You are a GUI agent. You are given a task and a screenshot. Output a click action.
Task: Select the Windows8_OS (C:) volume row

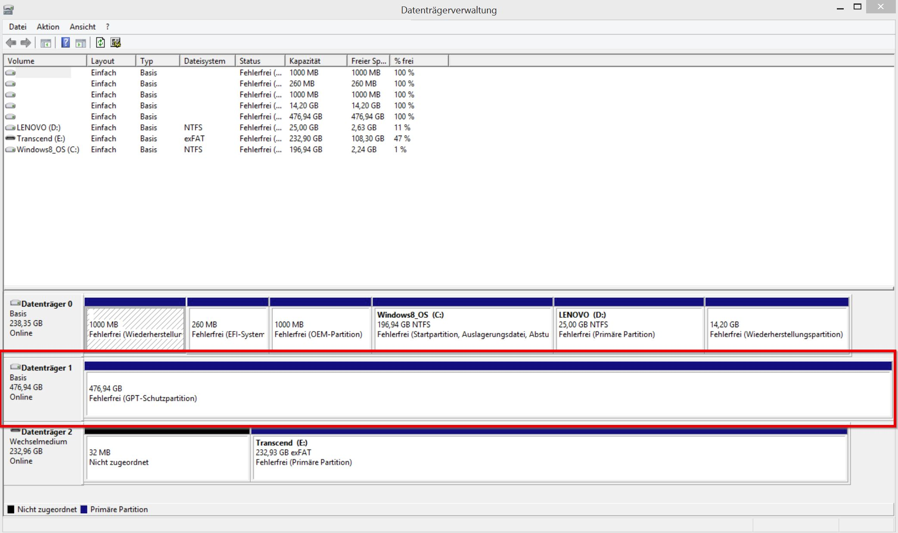click(47, 149)
